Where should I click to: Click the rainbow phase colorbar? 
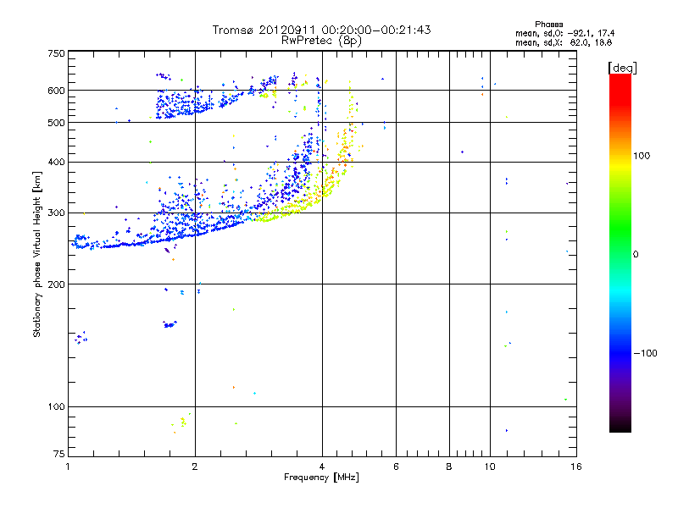[x=620, y=252]
